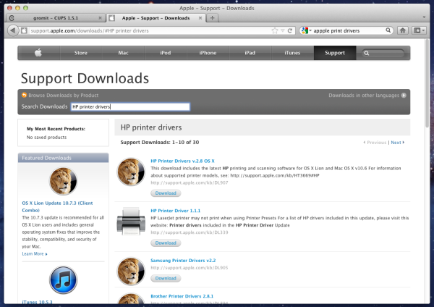Click printer icon for HP Printer Driver 1.1.1

coord(131,222)
